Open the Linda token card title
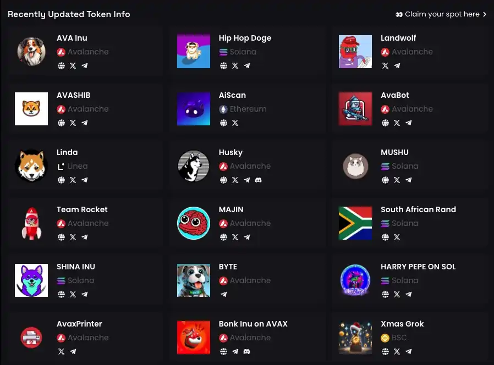494x365 pixels. (67, 152)
